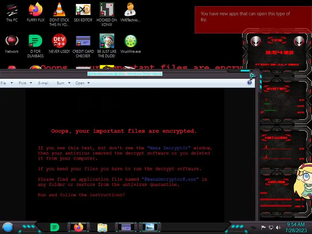Open Action Center flag tray icon
This screenshot has height=234, width=312.
tap(263, 227)
